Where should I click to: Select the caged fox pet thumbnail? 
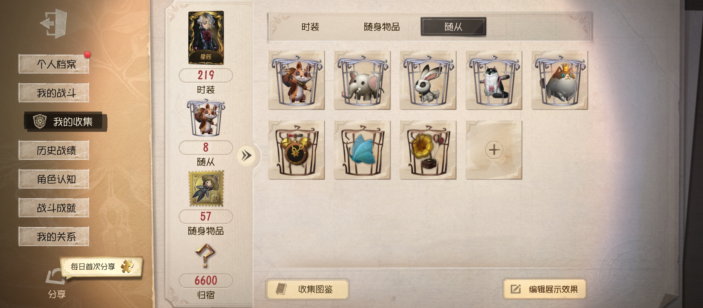pyautogui.click(x=296, y=80)
